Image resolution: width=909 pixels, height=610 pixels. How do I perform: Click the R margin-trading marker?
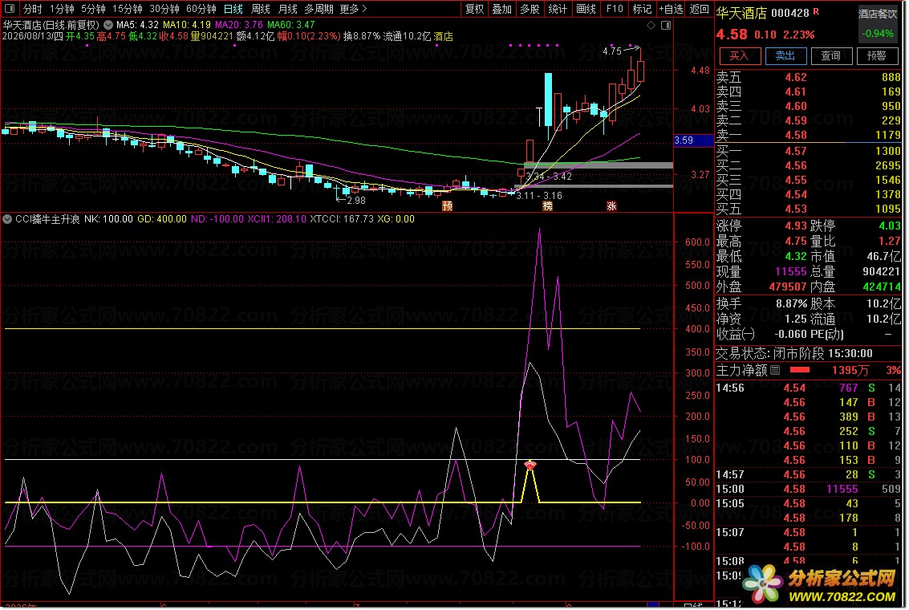(x=816, y=11)
